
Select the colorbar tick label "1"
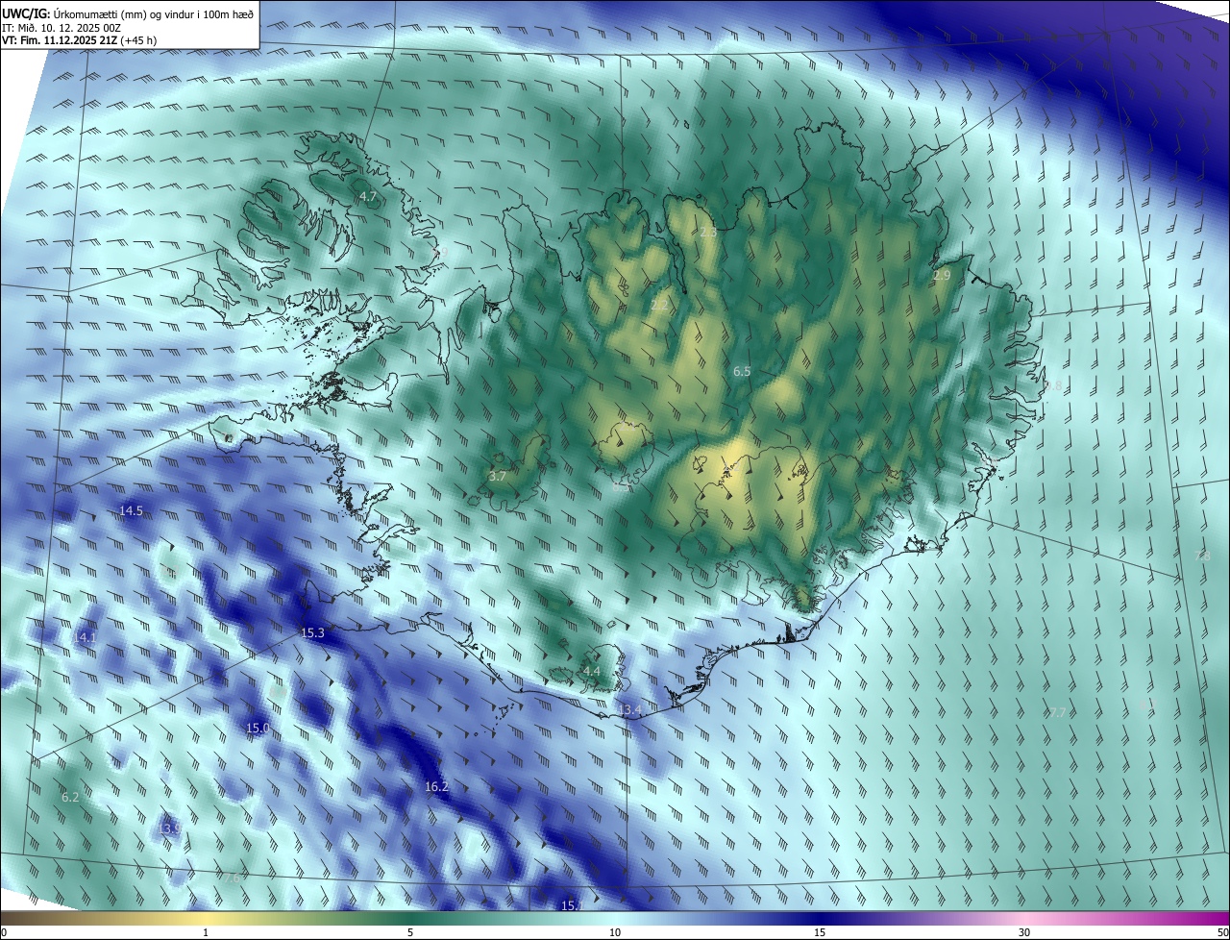206,932
